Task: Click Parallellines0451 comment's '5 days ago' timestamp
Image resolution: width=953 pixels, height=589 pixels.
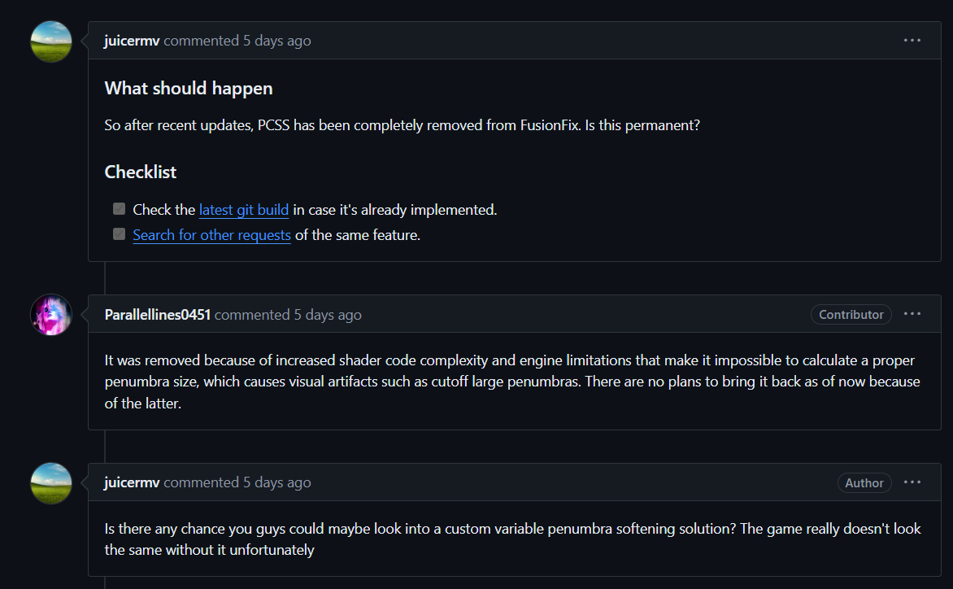Action: click(x=327, y=315)
